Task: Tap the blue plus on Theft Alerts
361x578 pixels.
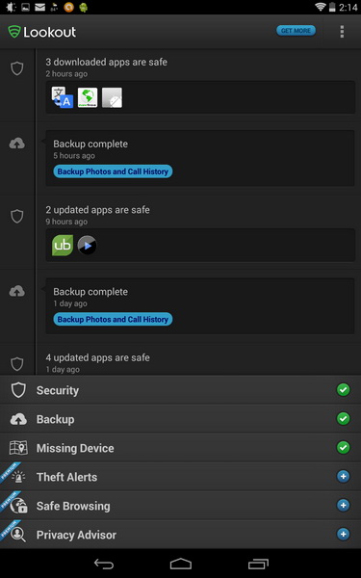Action: (343, 477)
